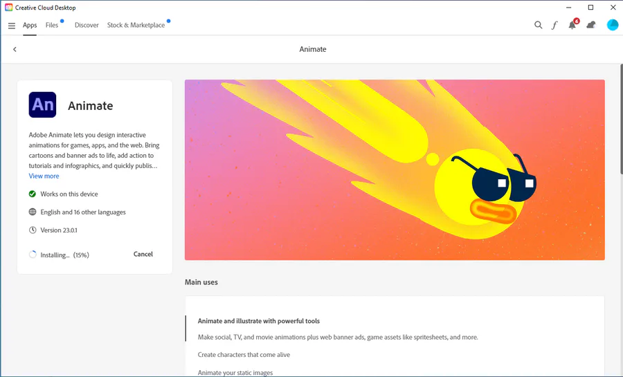Click the vertical scrollbar thumb

(x=622, y=119)
